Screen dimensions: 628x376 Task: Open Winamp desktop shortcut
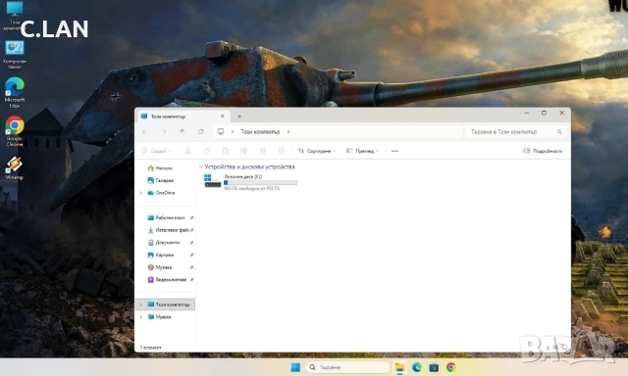pos(15,167)
